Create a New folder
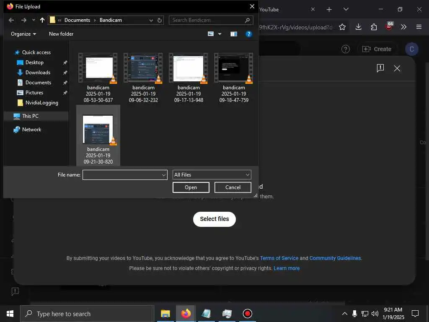 point(61,34)
